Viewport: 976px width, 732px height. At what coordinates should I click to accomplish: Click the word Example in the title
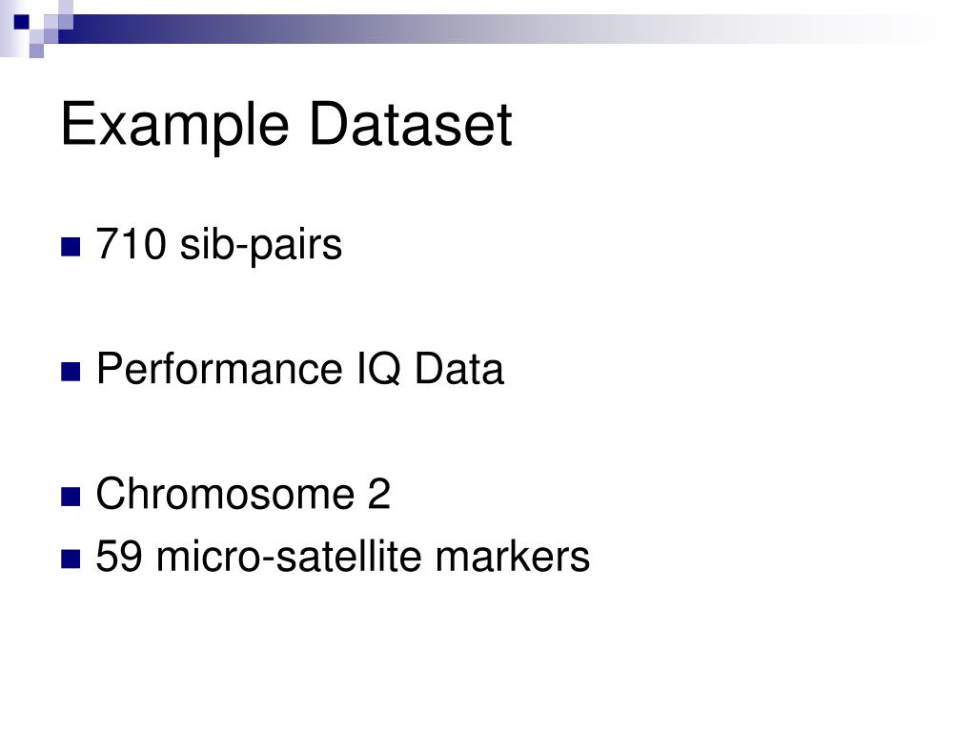point(175,128)
